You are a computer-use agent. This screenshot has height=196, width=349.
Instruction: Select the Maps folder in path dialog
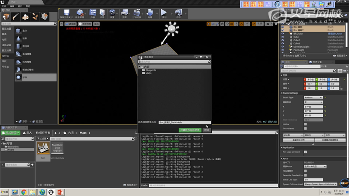pos(148,73)
